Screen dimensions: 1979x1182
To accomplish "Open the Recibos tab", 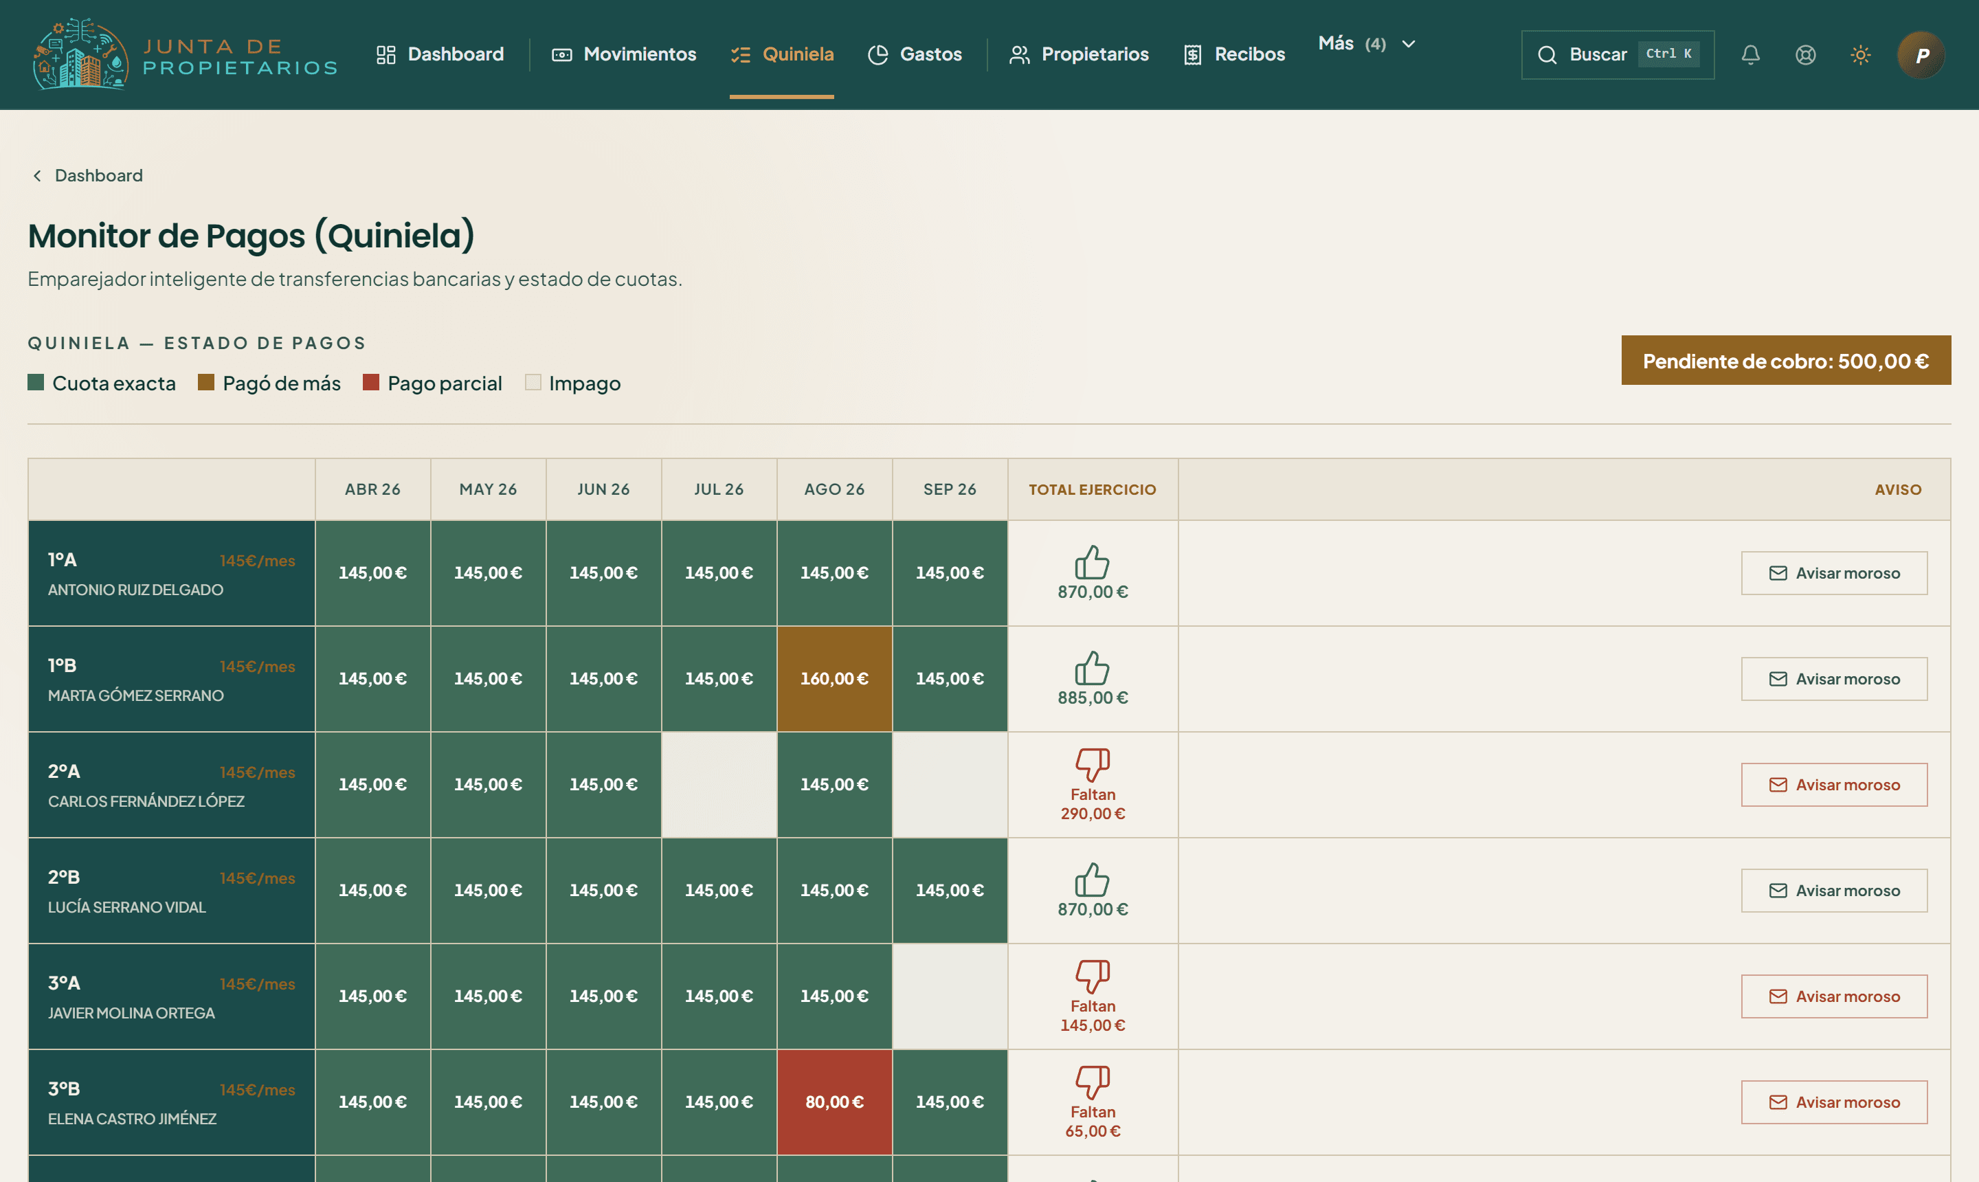I will 1234,54.
